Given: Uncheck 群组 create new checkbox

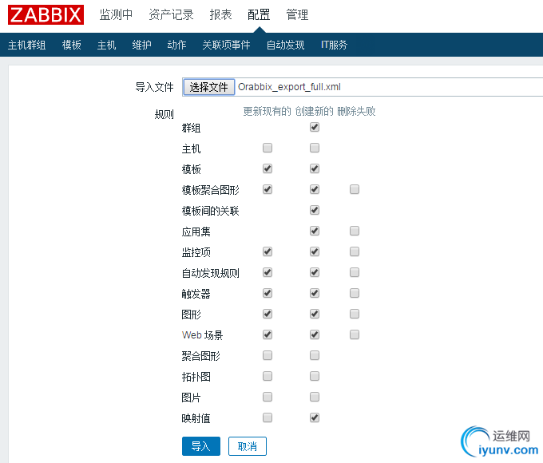Looking at the screenshot, I should (315, 127).
